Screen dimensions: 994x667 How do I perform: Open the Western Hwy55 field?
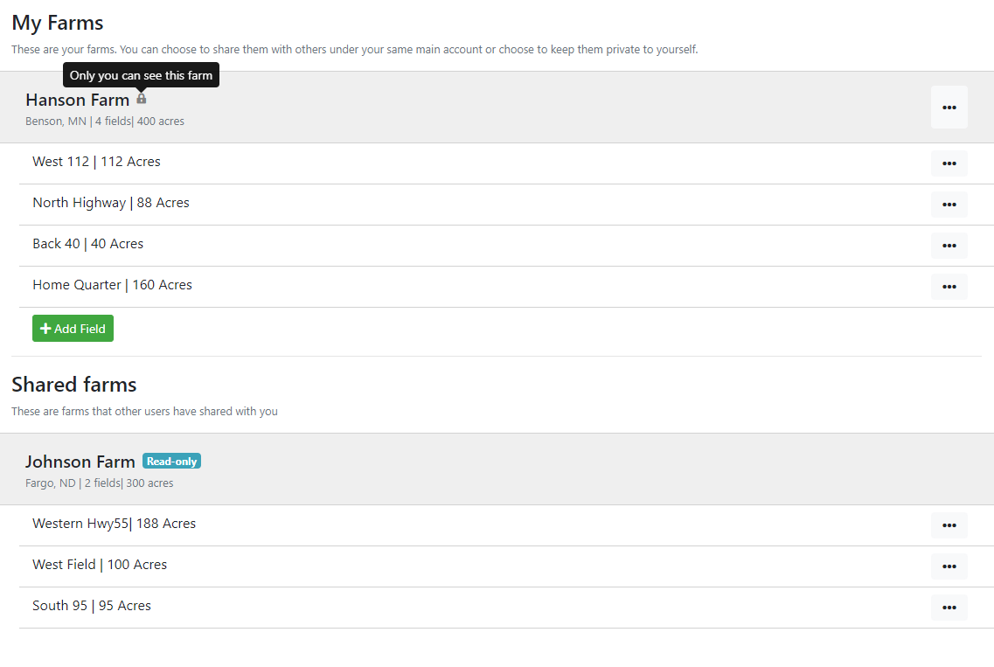click(114, 523)
